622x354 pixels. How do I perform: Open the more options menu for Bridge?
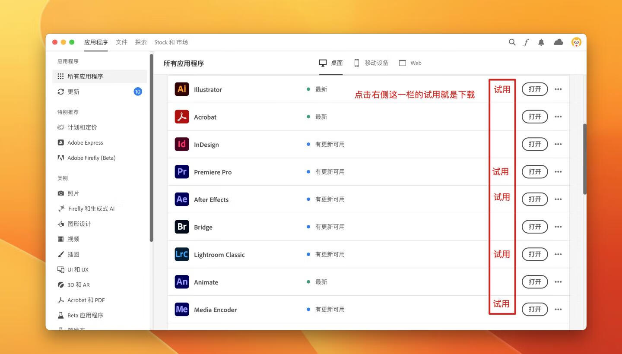[x=558, y=227]
